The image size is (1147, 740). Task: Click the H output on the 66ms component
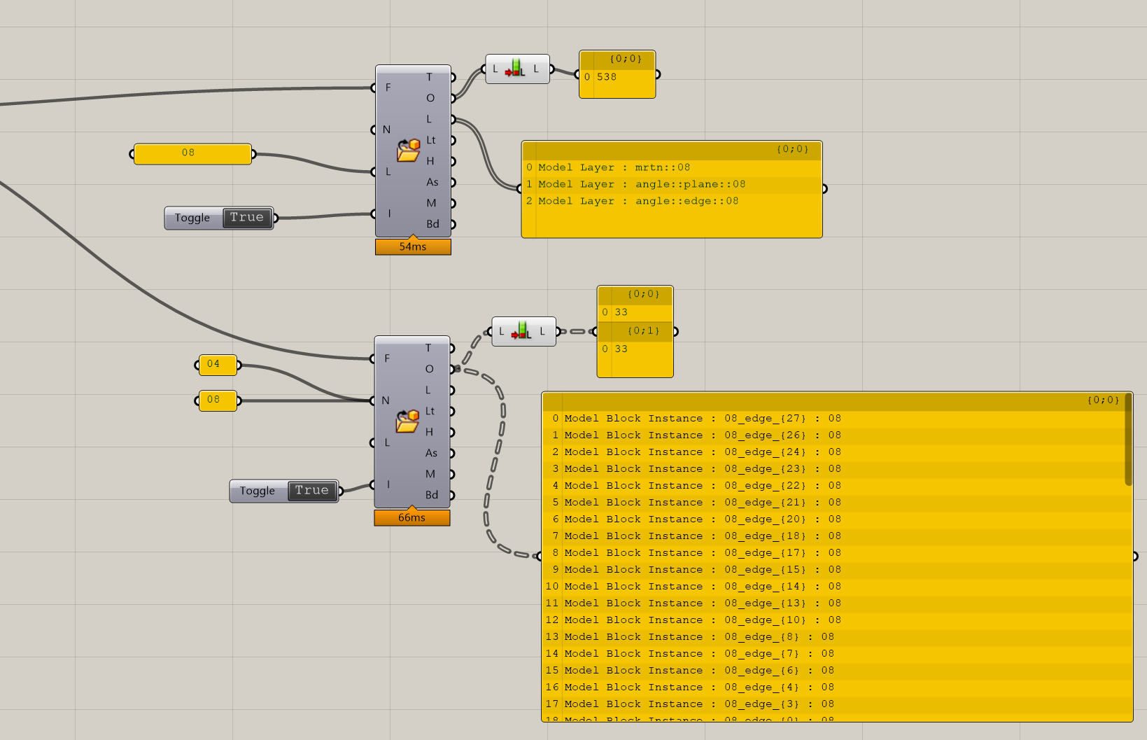coord(430,432)
